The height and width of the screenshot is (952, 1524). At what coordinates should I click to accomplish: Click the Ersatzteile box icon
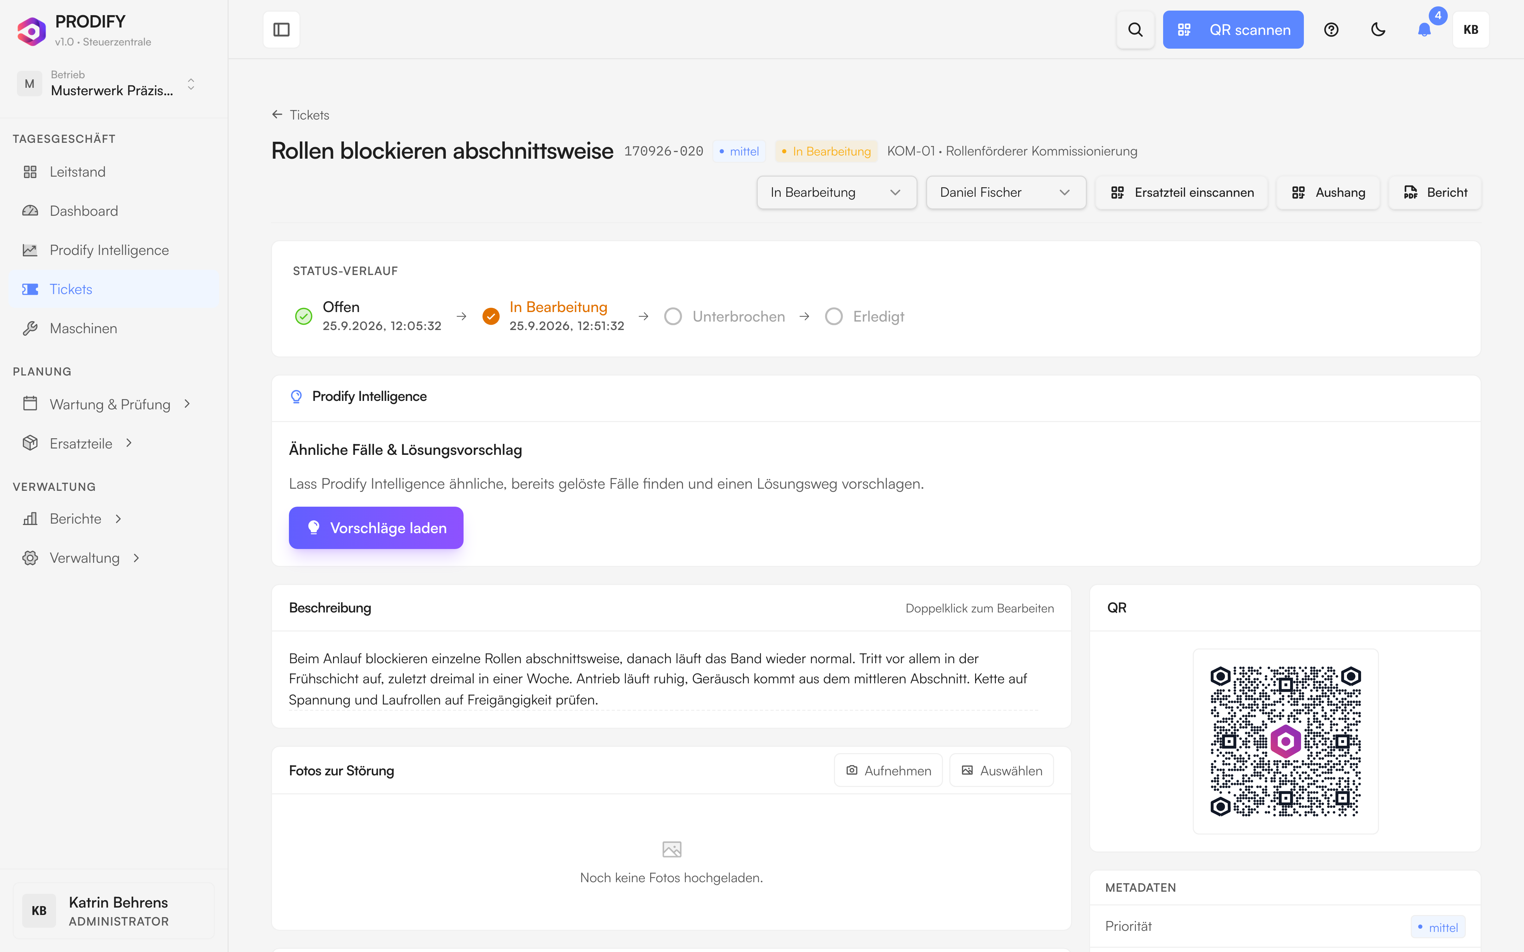30,443
